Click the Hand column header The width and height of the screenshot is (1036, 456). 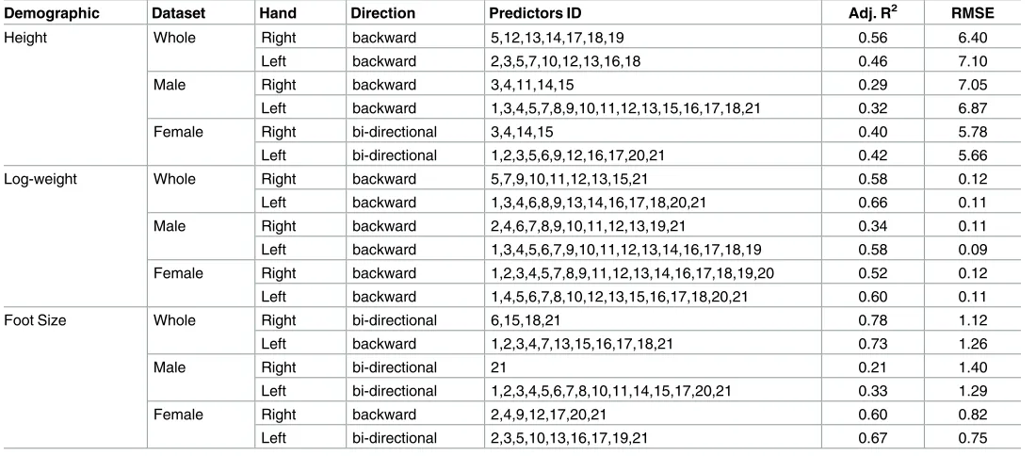point(278,13)
